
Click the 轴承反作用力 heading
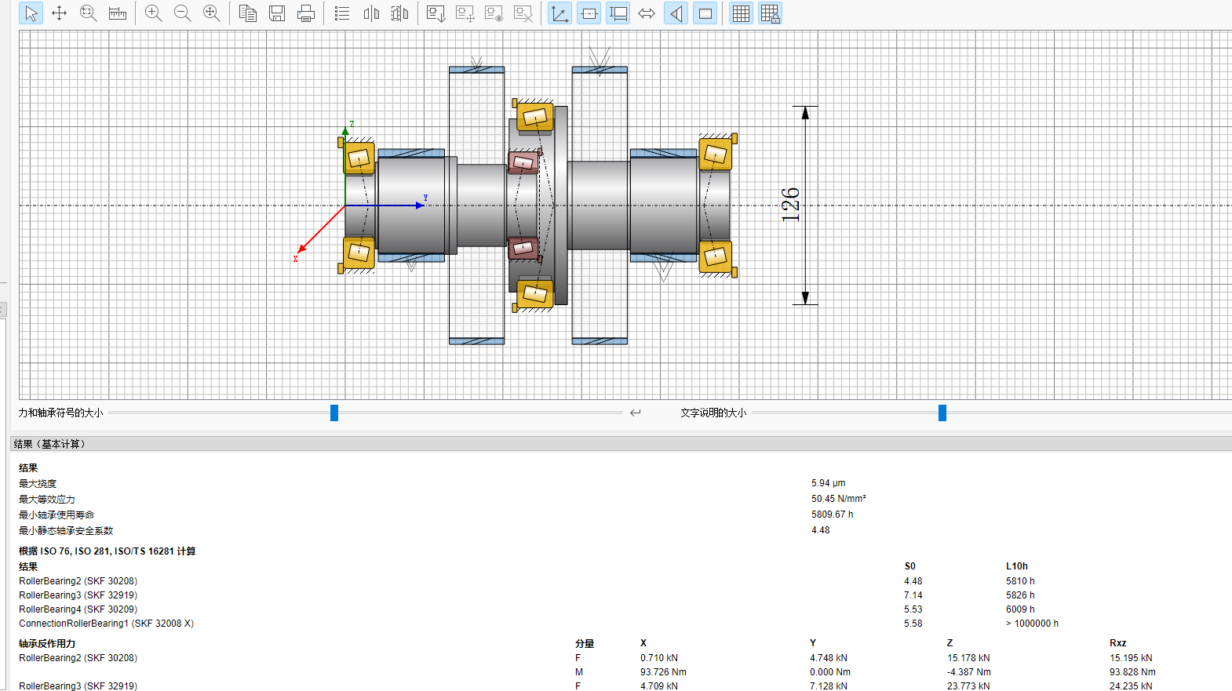tap(47, 644)
